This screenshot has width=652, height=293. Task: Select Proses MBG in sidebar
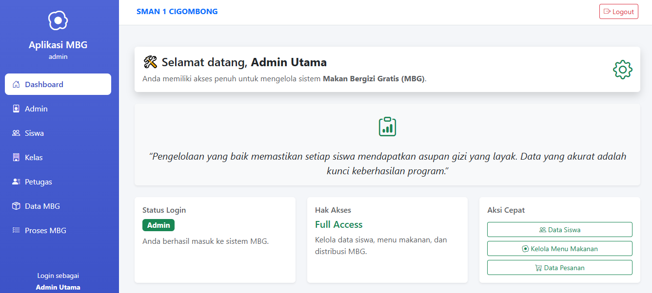pos(58,230)
